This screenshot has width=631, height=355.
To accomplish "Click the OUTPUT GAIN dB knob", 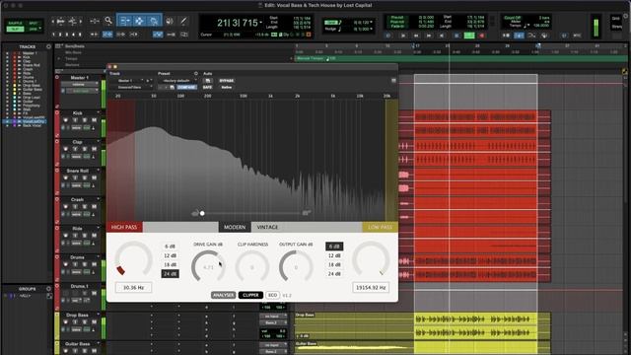I will click(296, 267).
